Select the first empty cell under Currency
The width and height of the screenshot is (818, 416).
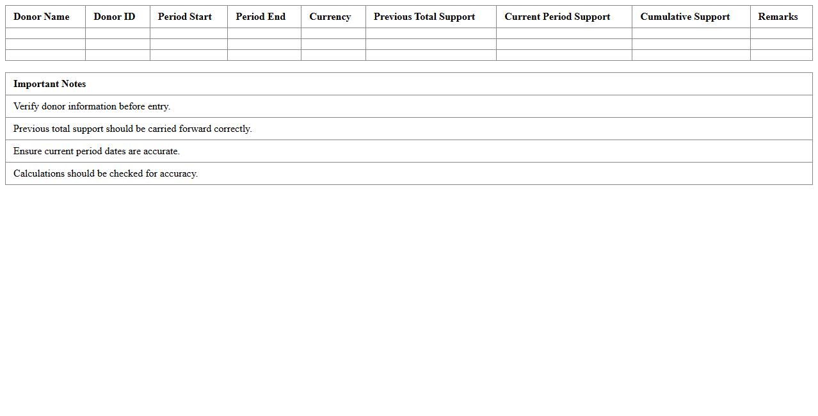click(333, 33)
